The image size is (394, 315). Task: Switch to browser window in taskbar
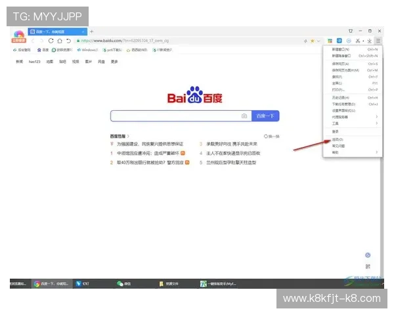[51, 283]
